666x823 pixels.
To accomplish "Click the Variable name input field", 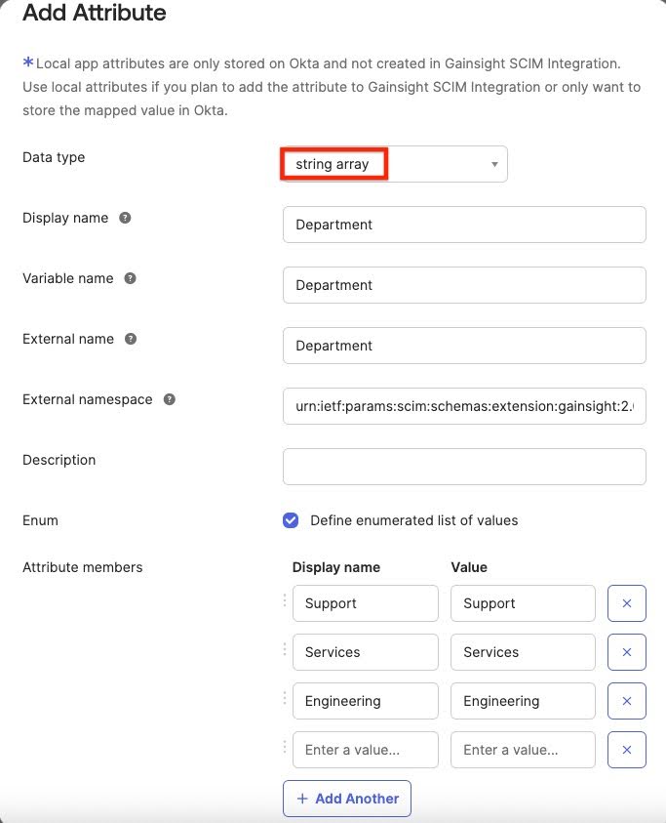I will pyautogui.click(x=464, y=285).
